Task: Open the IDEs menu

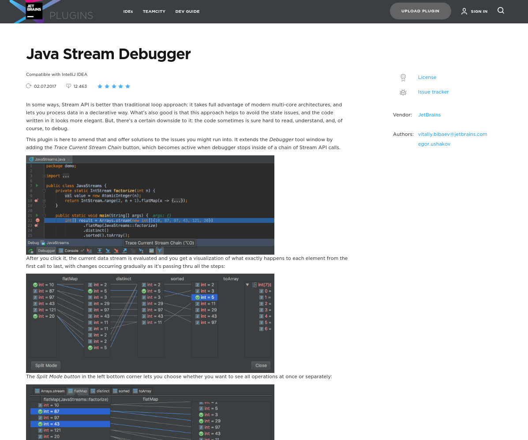Action: click(128, 11)
